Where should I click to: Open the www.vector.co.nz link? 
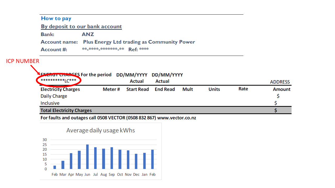[176, 118]
